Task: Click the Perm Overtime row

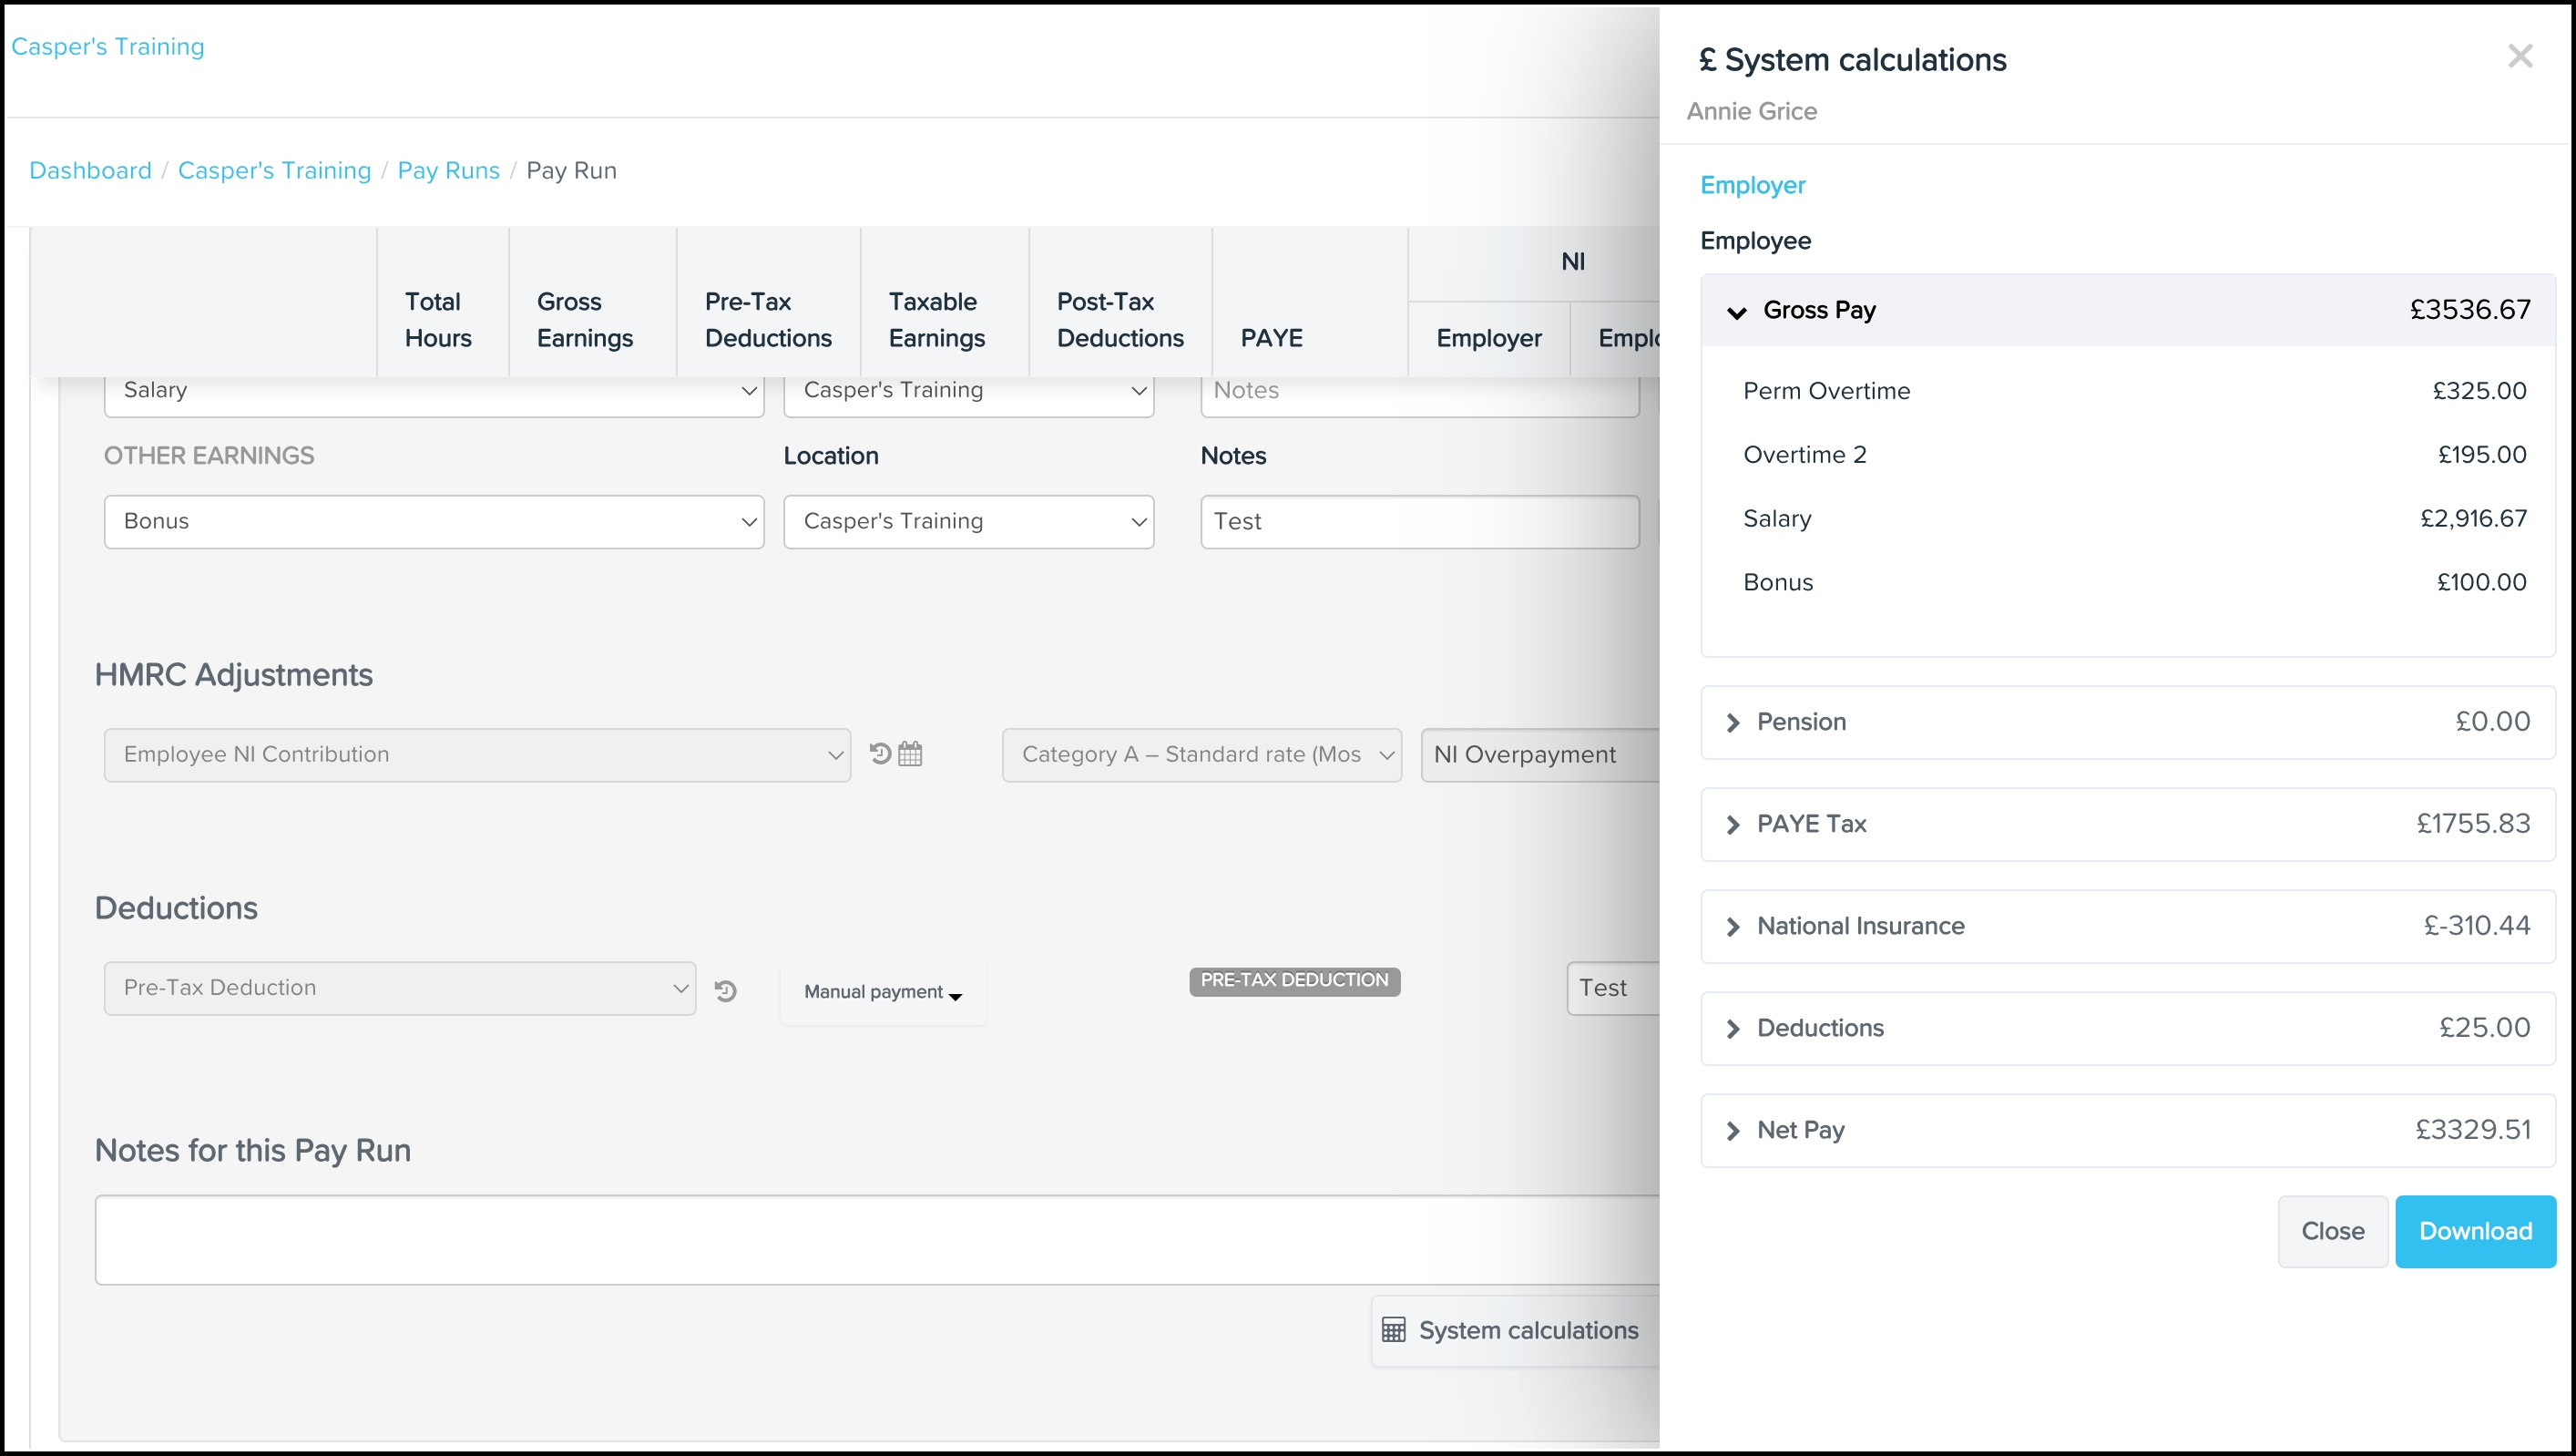Action: 2134,391
